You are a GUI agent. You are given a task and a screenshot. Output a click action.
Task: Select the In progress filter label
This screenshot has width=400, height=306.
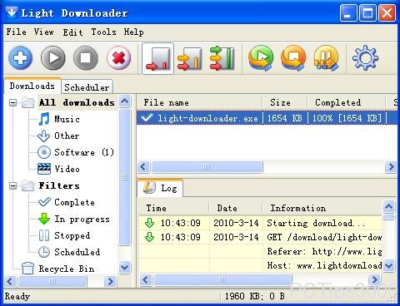pyautogui.click(x=82, y=219)
